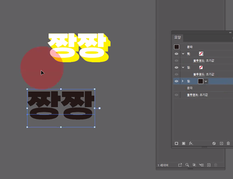
Task: Click Collect for Export icon in Layers panel
Action: (x=180, y=165)
